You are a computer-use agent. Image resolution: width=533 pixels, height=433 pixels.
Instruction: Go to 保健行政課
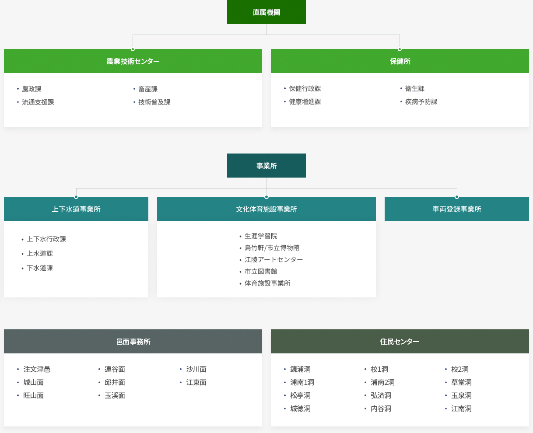pyautogui.click(x=305, y=88)
